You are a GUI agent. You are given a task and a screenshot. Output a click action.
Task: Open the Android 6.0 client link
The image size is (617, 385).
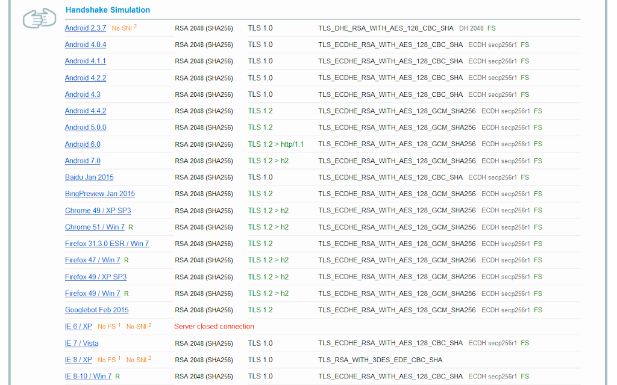pyautogui.click(x=83, y=144)
